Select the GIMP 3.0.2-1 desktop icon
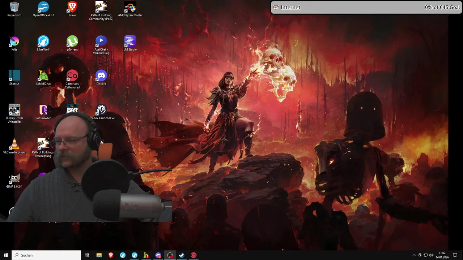The image size is (463, 260). [14, 181]
